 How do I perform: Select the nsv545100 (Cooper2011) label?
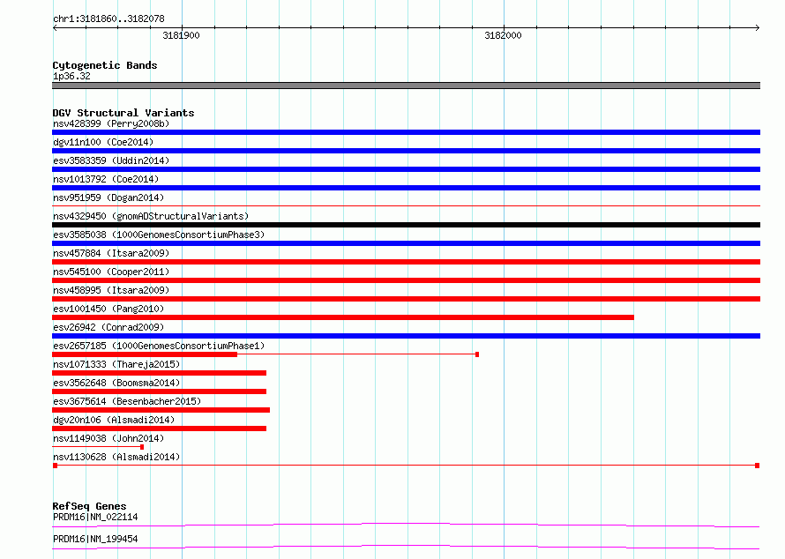(111, 272)
